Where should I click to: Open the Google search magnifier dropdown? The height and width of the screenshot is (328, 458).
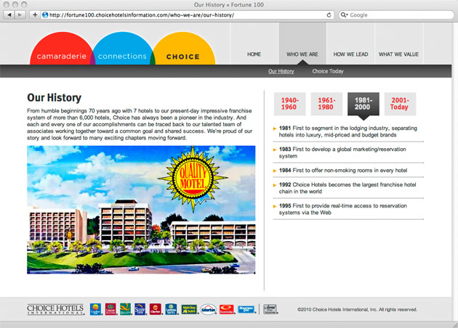pyautogui.click(x=344, y=15)
